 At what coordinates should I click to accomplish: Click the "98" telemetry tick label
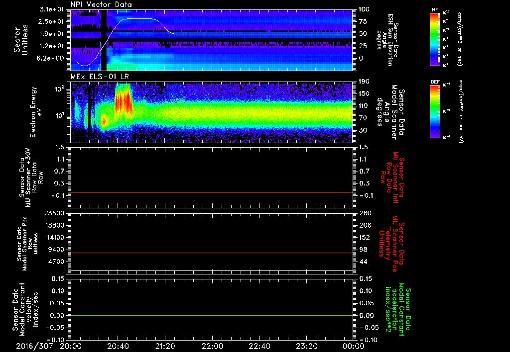point(363,250)
